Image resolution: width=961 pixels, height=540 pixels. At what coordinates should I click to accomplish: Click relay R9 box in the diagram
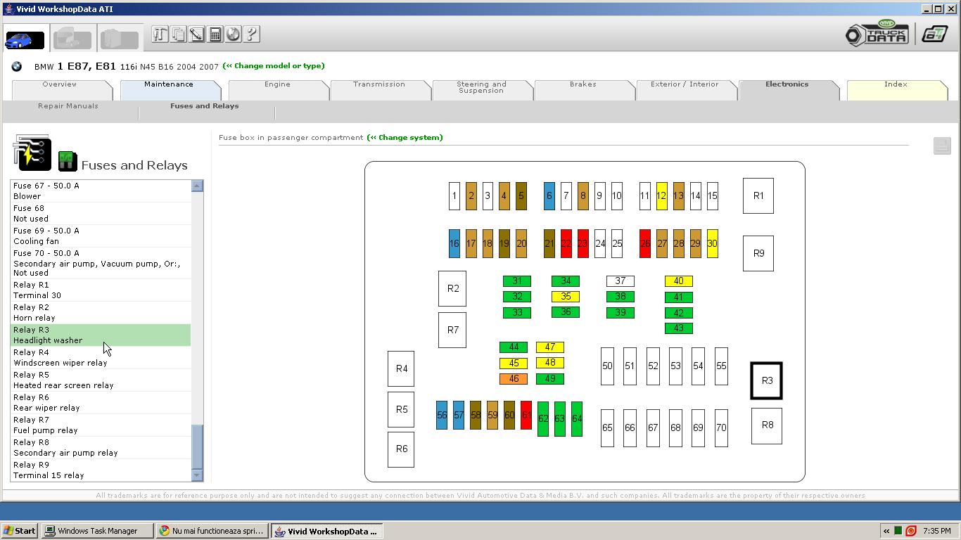pyautogui.click(x=758, y=253)
